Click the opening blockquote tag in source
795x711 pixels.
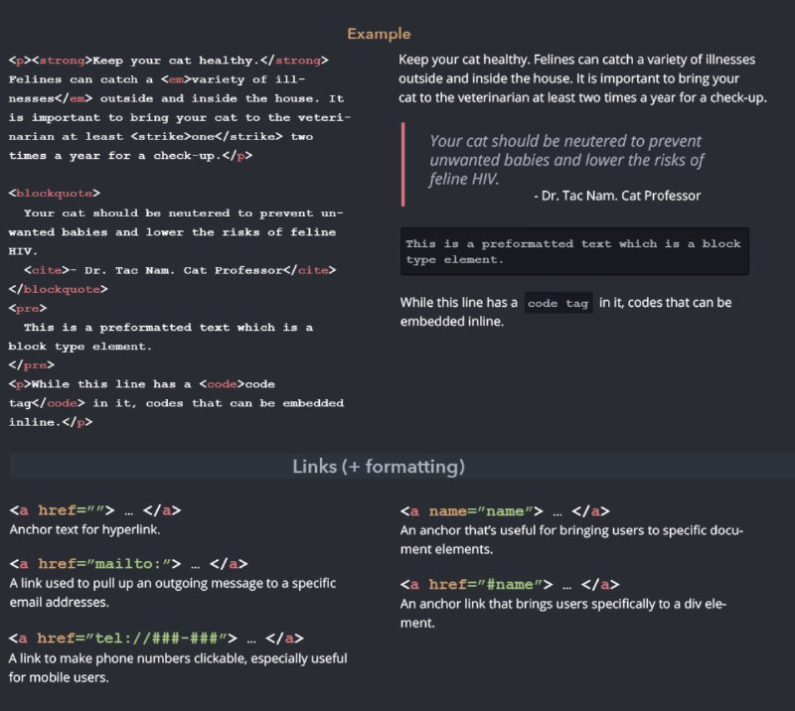coord(55,193)
